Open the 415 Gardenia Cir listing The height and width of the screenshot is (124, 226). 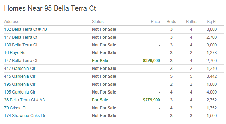(x=20, y=76)
